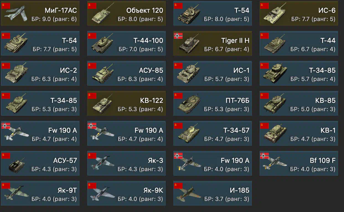Select the Т-34-85 card ranked 4
344x212 pixels.
coord(299,73)
